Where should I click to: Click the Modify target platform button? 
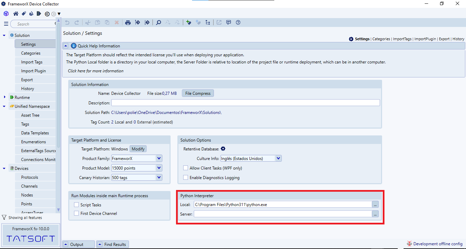(x=138, y=149)
